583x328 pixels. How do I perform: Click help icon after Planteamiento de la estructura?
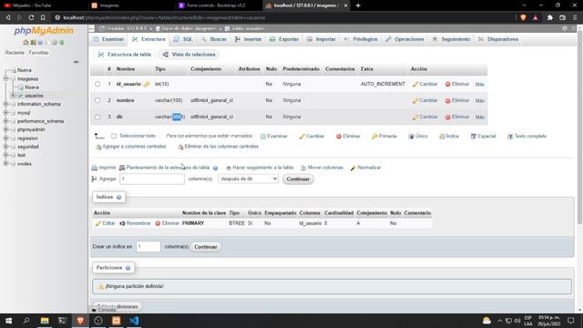(215, 168)
